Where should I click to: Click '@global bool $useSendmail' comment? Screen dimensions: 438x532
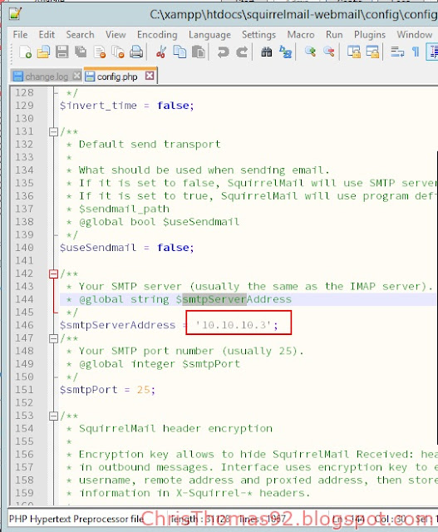coord(159,222)
